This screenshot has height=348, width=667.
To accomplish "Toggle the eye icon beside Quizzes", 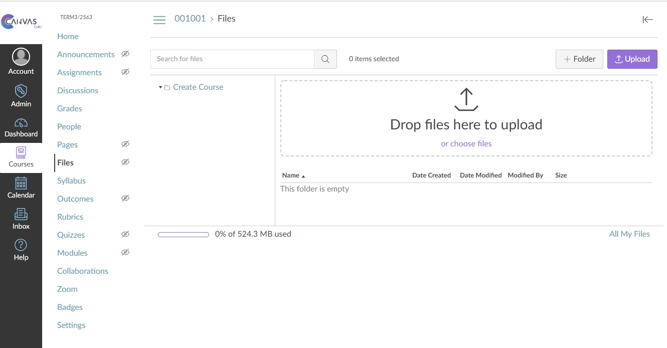I will [x=125, y=235].
